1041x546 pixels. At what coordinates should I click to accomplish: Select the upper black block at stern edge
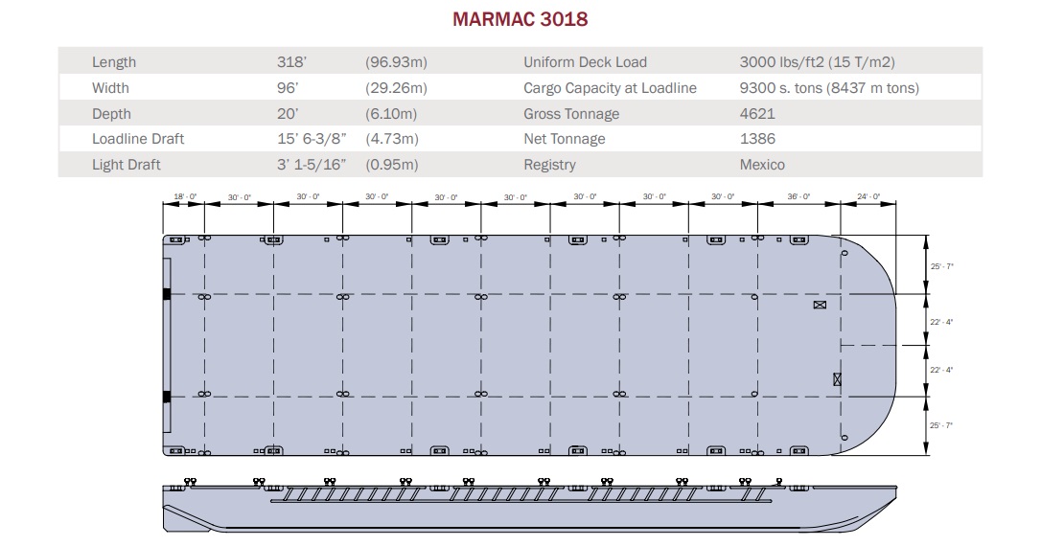pos(166,294)
